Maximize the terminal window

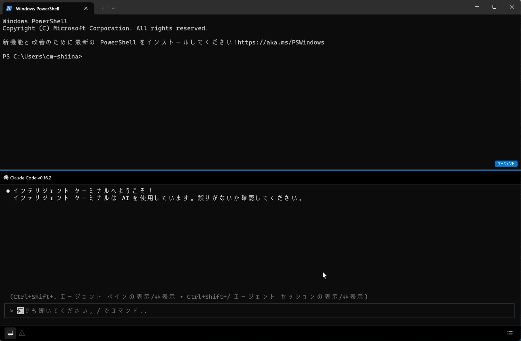(x=494, y=7)
